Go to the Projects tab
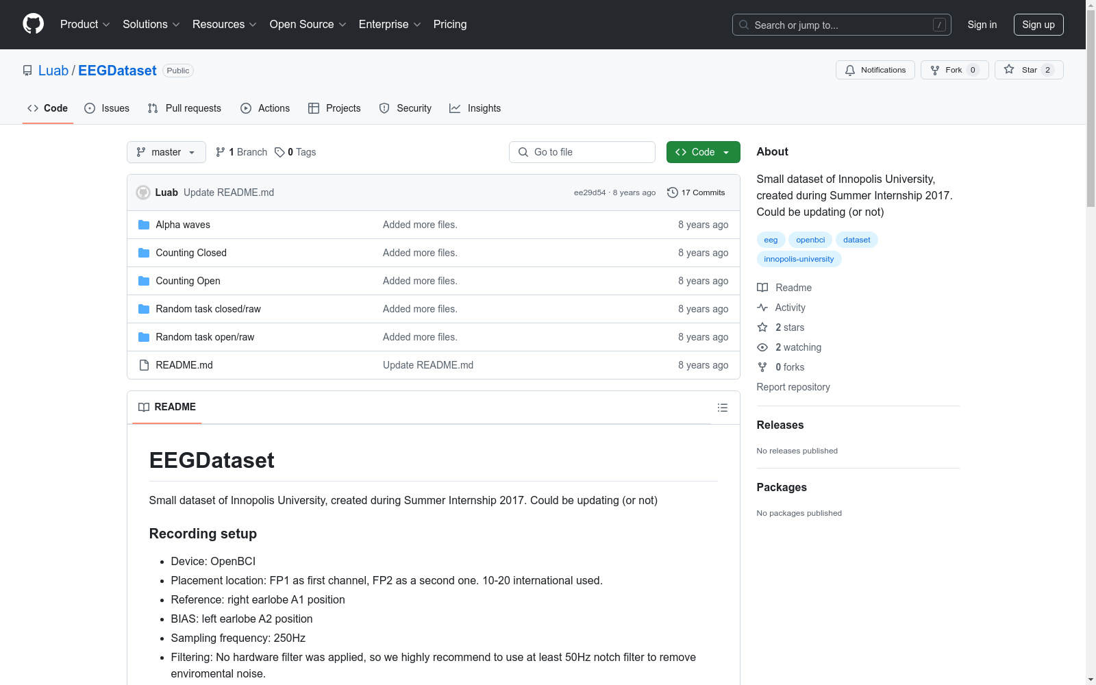This screenshot has height=685, width=1096. click(x=334, y=108)
